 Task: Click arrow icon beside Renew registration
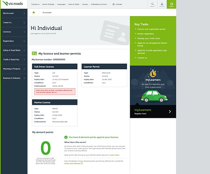pyautogui.click(x=135, y=34)
